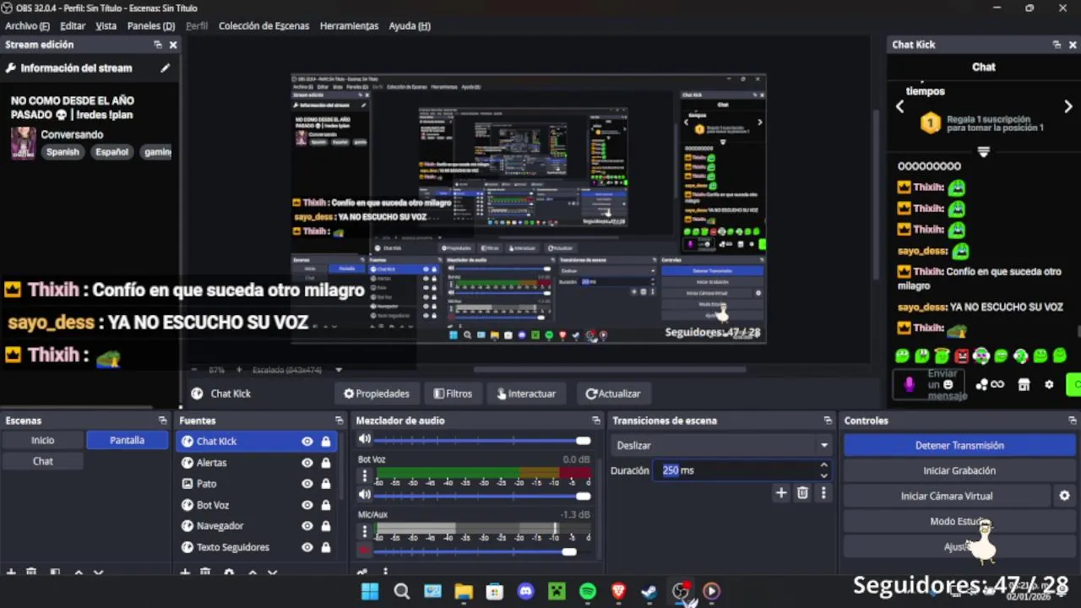This screenshot has height=608, width=1081.
Task: Open the Vista menu
Action: (x=106, y=26)
